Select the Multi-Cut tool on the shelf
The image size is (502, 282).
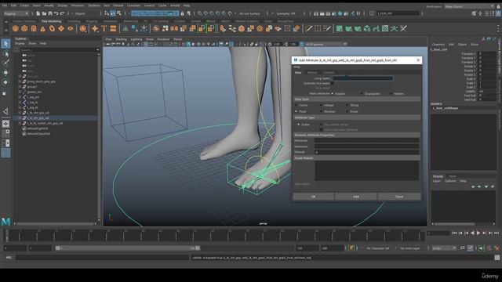click(x=308, y=29)
